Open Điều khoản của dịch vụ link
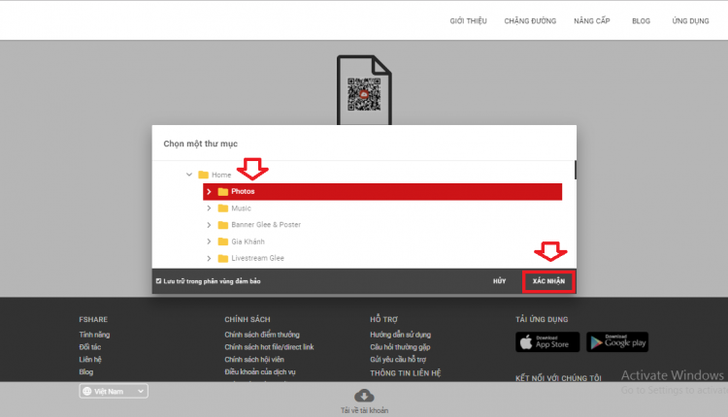Image resolution: width=728 pixels, height=417 pixels. 260,372
